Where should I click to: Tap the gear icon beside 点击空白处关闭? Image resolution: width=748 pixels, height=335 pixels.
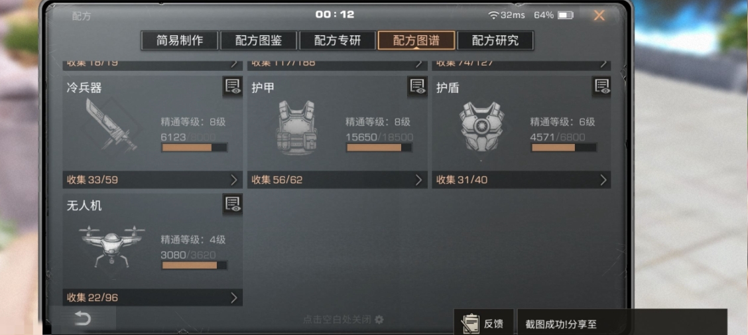coord(379,319)
